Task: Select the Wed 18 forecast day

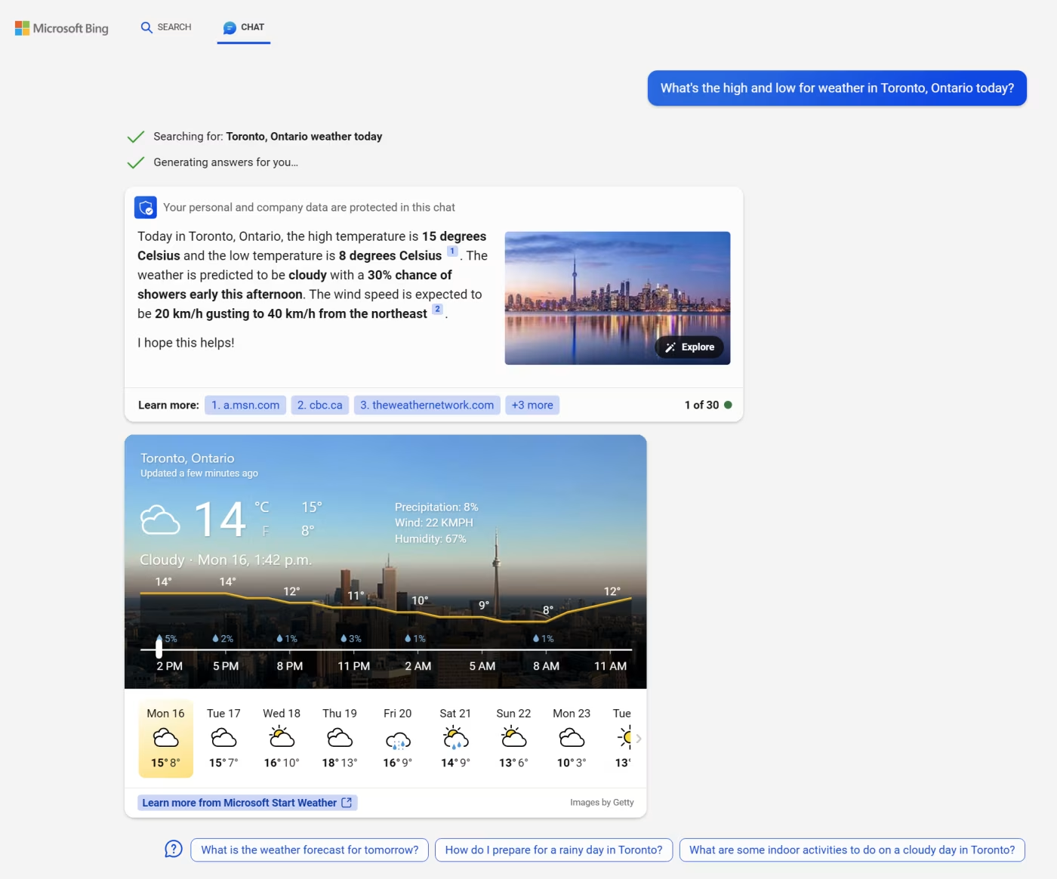Action: point(282,739)
